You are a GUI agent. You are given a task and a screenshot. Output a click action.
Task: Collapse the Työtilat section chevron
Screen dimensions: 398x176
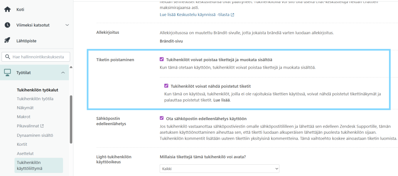pyautogui.click(x=63, y=72)
